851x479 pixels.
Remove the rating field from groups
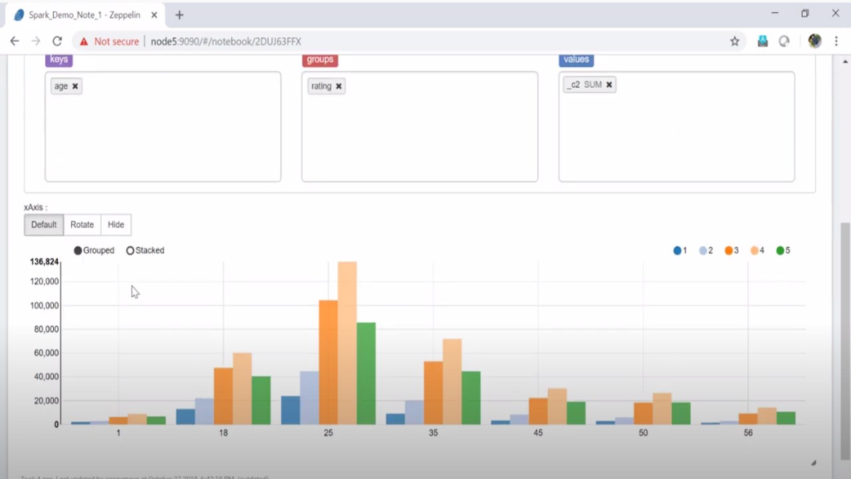pyautogui.click(x=338, y=86)
